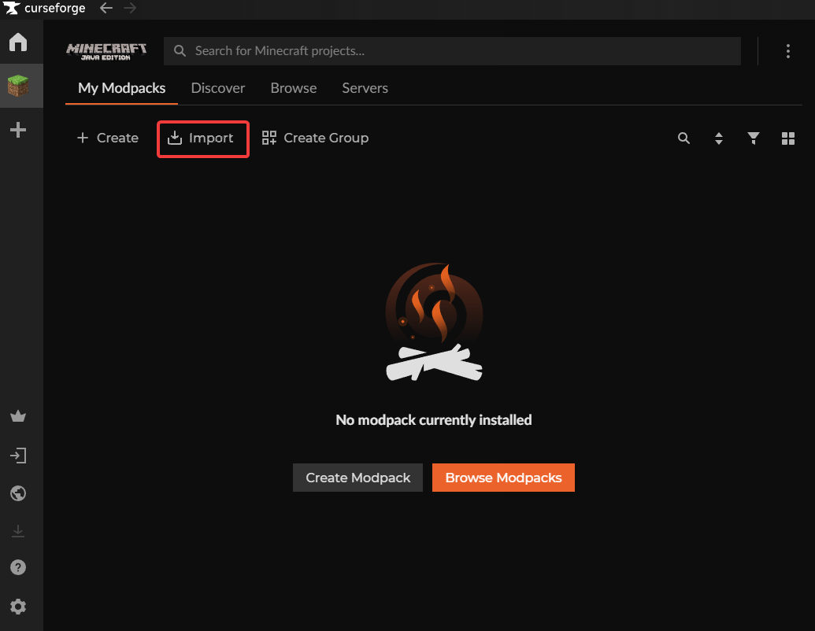Click the 'No modpack currently installed' text
Viewport: 815px width, 631px height.
[434, 419]
